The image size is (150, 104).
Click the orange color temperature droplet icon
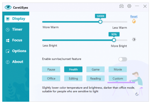coord(134,21)
